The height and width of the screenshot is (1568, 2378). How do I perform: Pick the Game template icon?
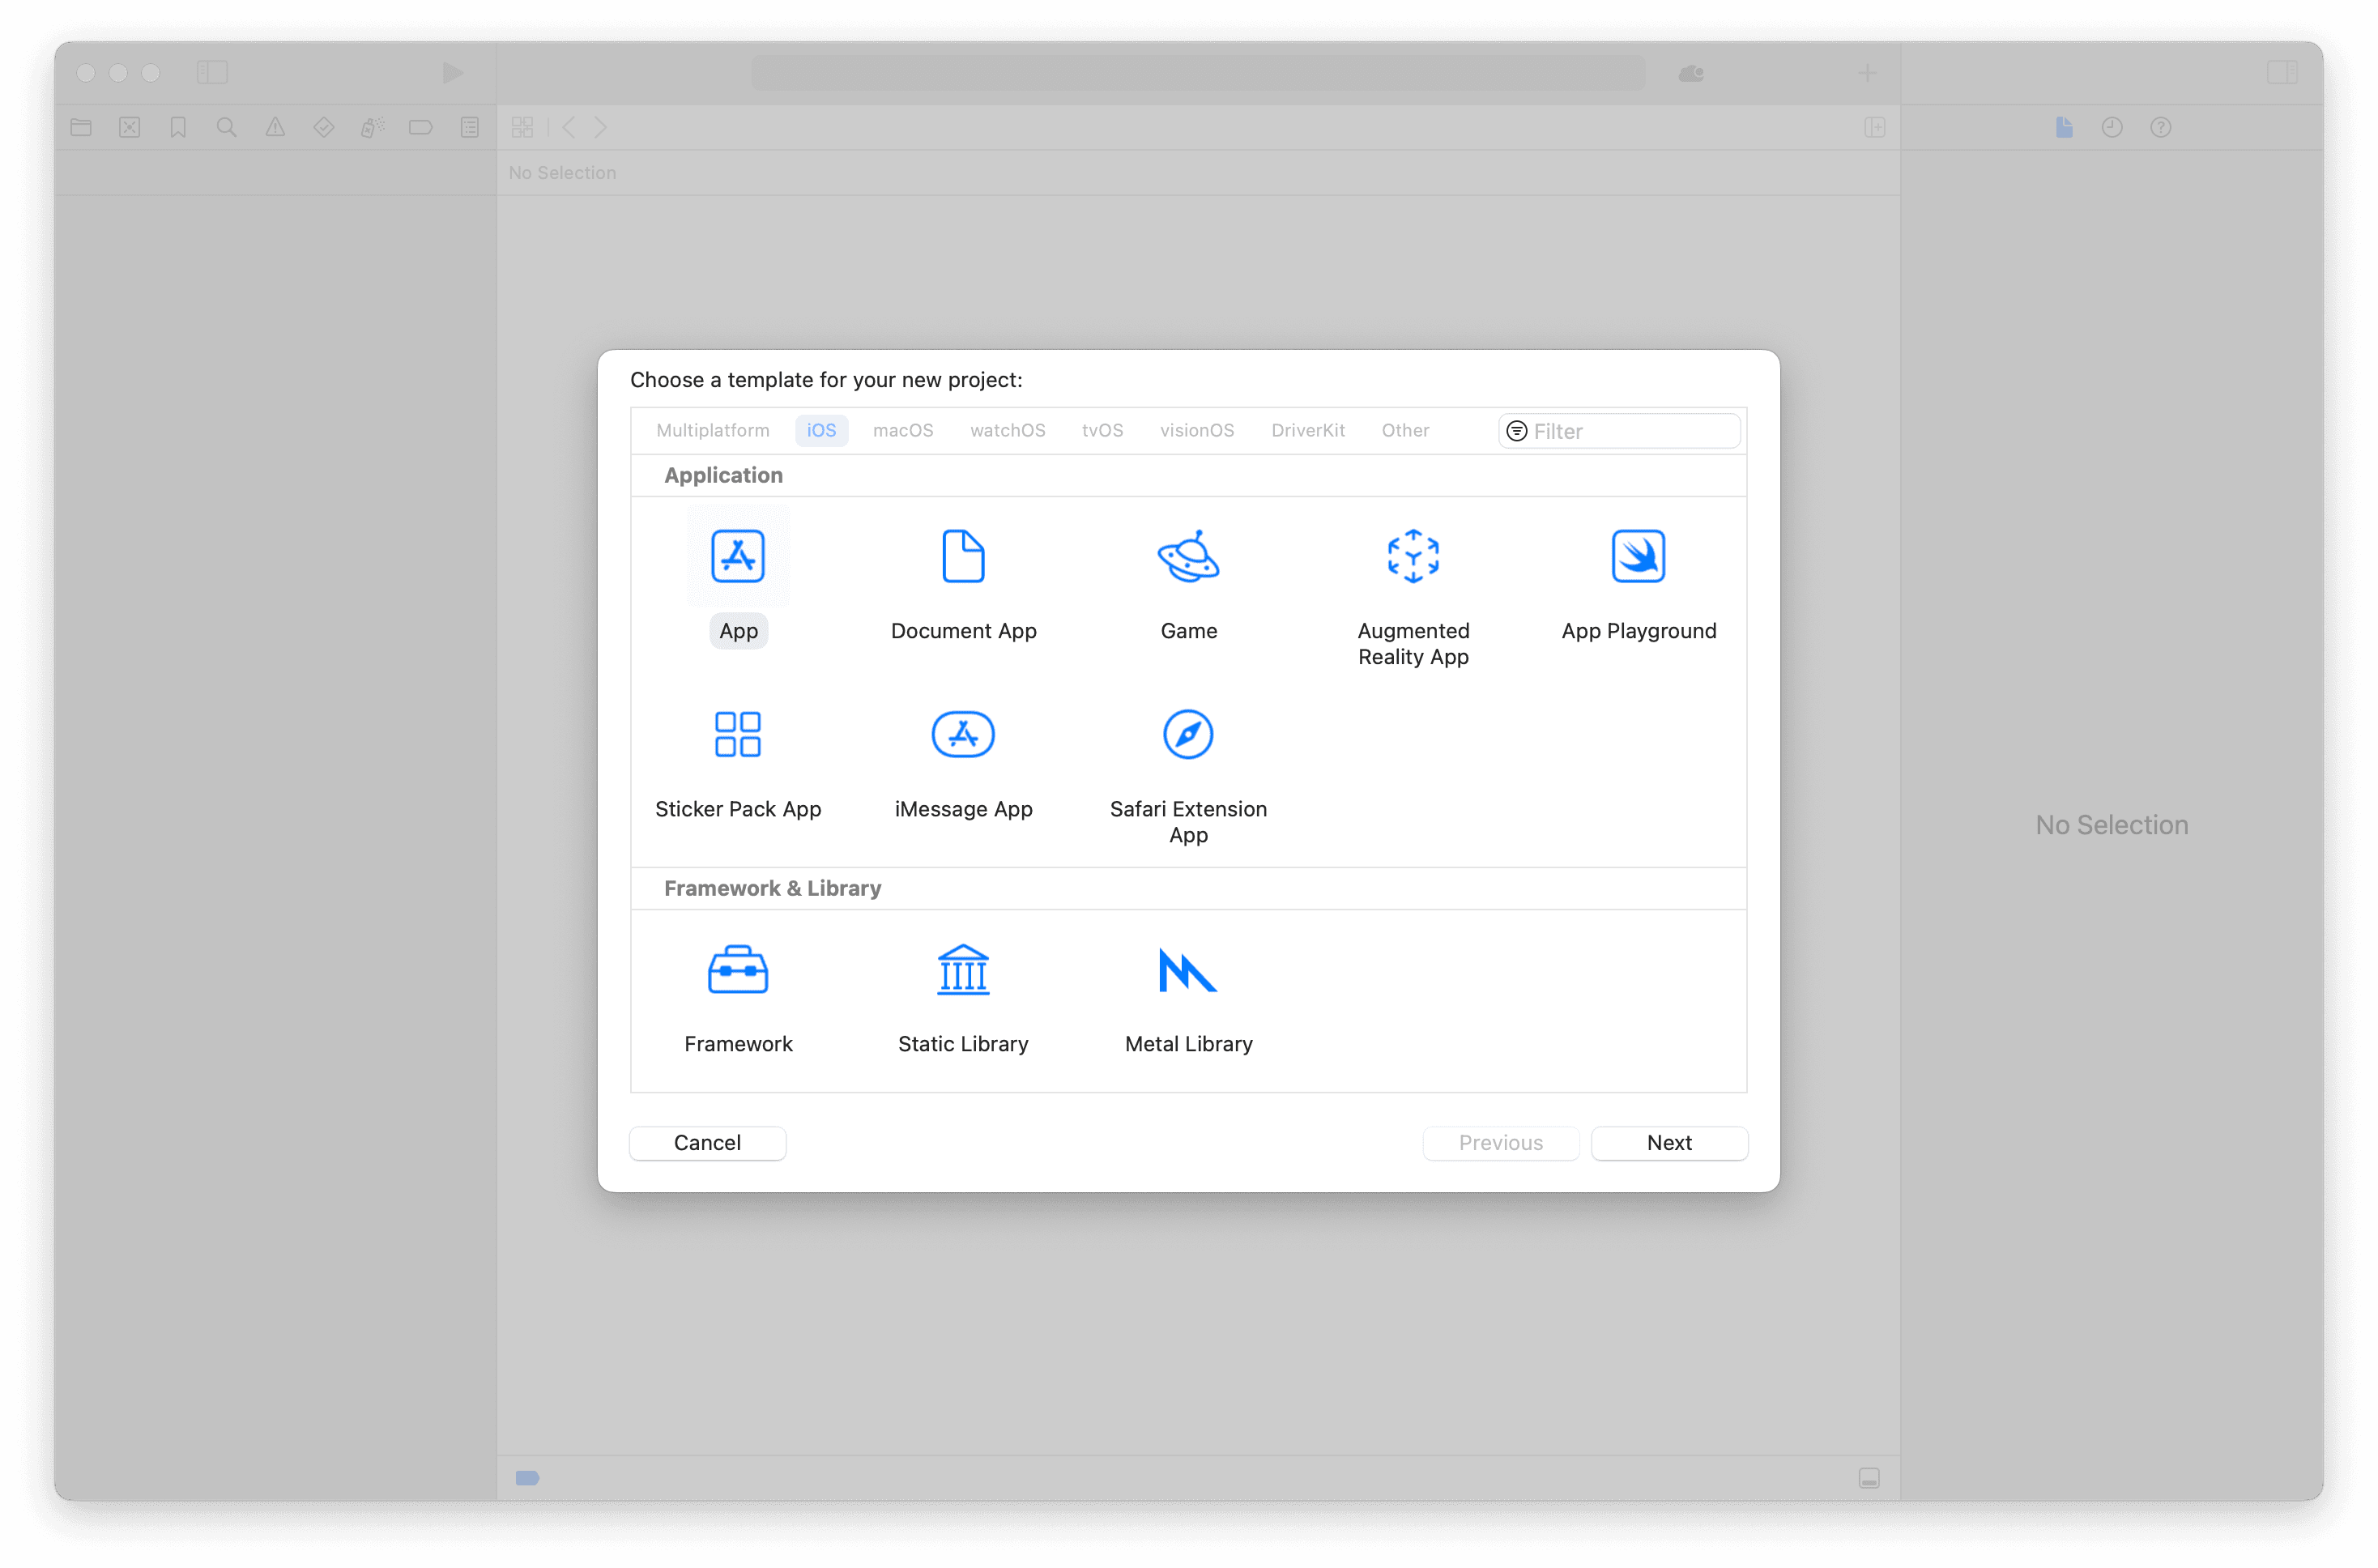click(1188, 556)
